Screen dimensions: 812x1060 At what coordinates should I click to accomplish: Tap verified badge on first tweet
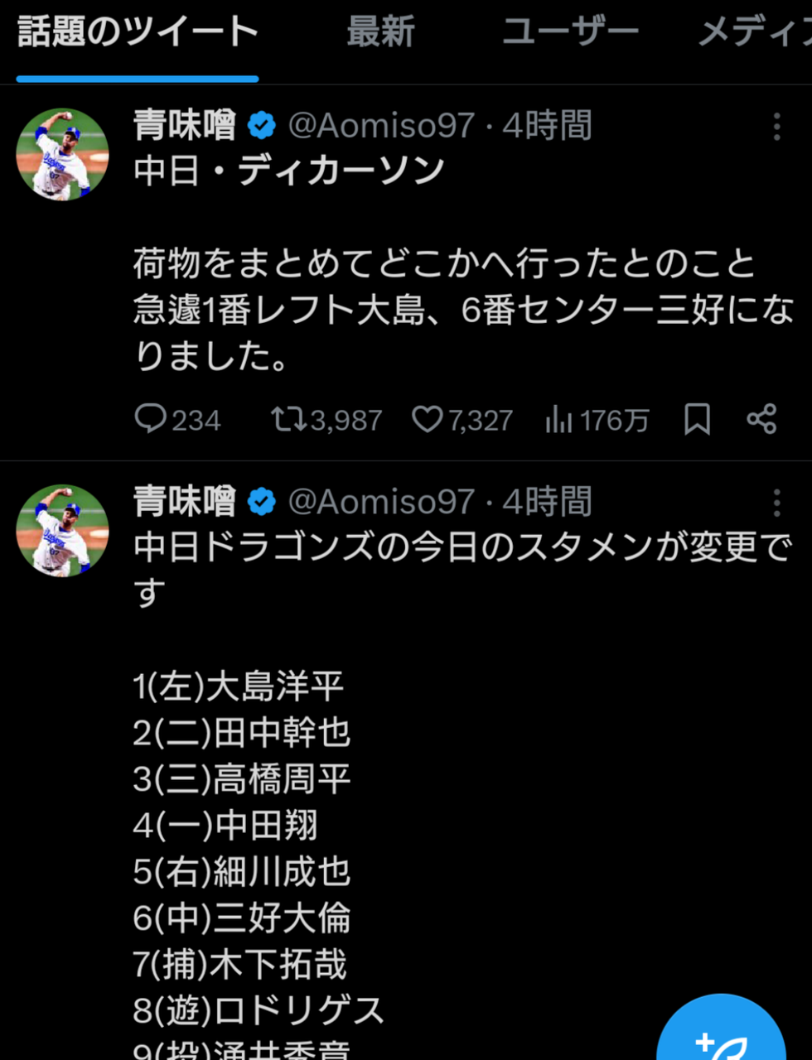tap(262, 126)
